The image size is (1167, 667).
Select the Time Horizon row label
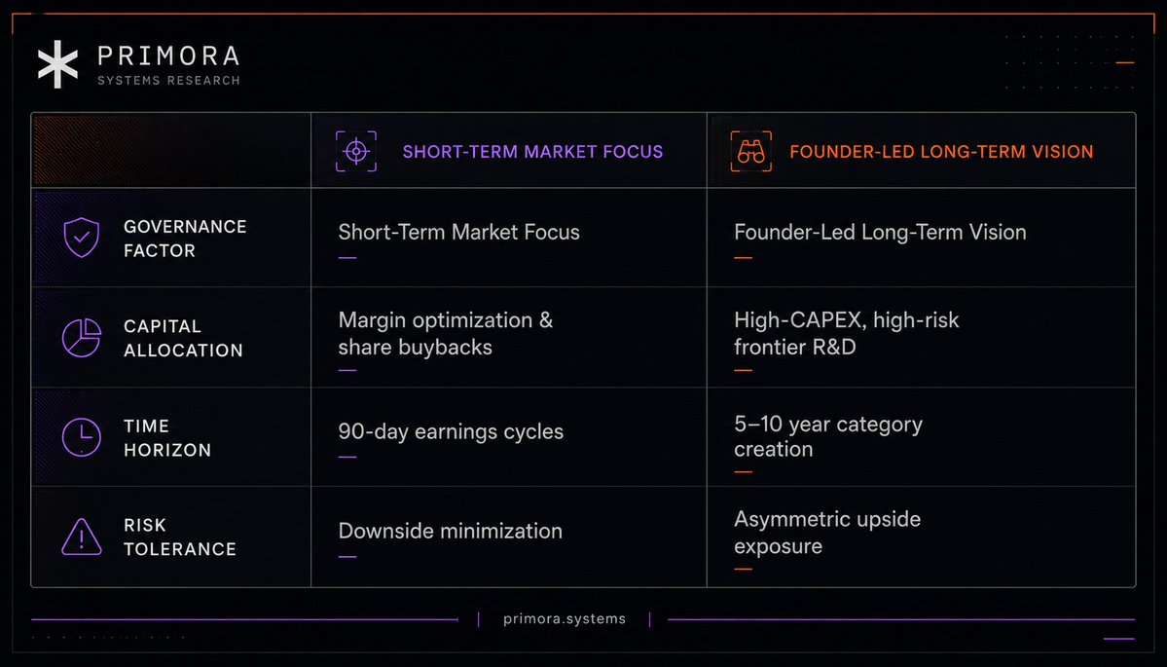167,438
